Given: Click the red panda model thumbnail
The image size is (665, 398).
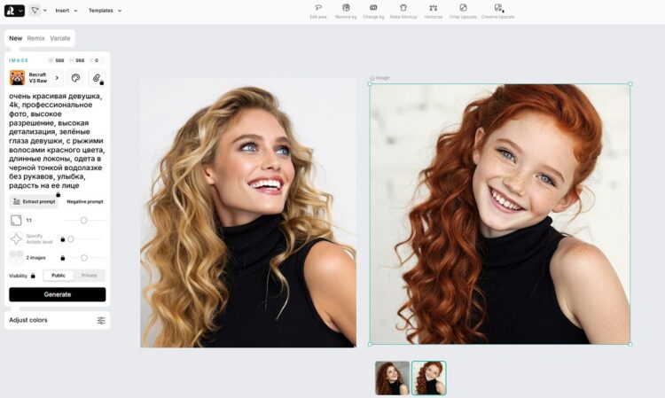Looking at the screenshot, I should pos(18,78).
